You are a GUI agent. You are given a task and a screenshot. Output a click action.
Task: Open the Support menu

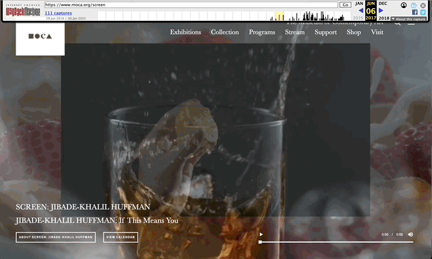click(x=325, y=32)
